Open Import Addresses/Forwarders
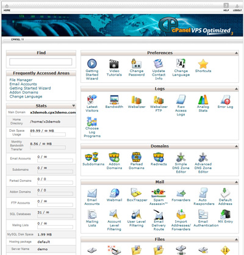This screenshot has width=244, height=255. point(181,215)
